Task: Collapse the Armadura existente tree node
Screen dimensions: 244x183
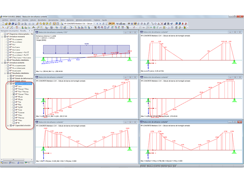Action: point(2,63)
